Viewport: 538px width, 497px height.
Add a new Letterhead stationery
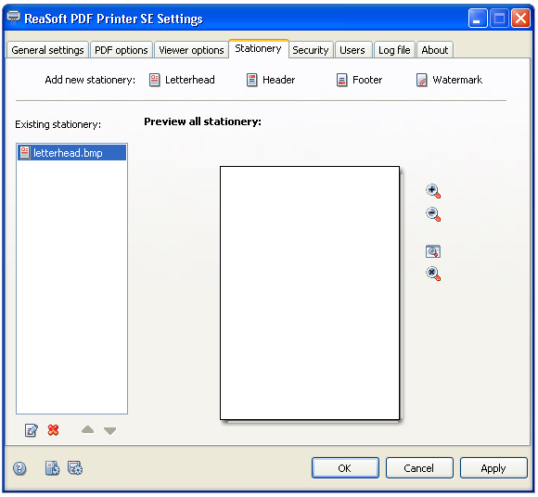(x=182, y=80)
